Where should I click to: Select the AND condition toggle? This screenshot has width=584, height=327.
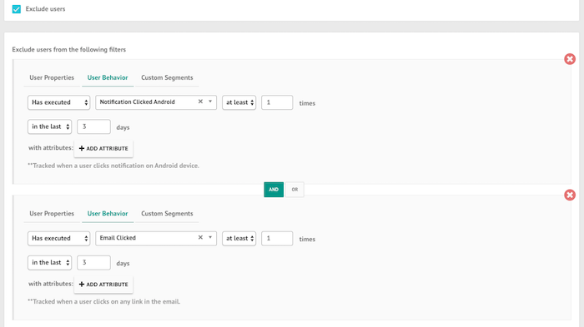point(274,190)
